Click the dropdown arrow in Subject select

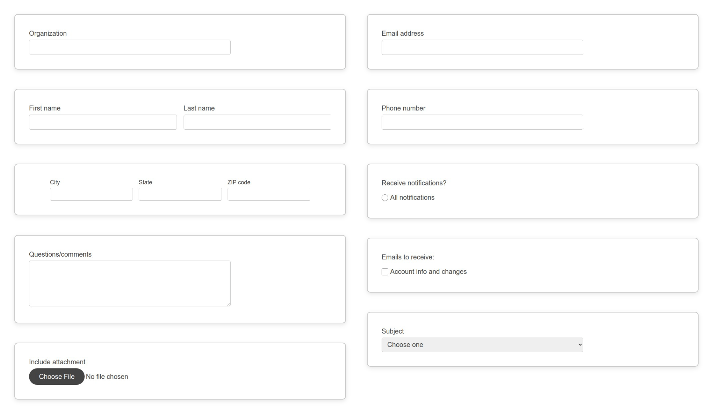click(580, 345)
